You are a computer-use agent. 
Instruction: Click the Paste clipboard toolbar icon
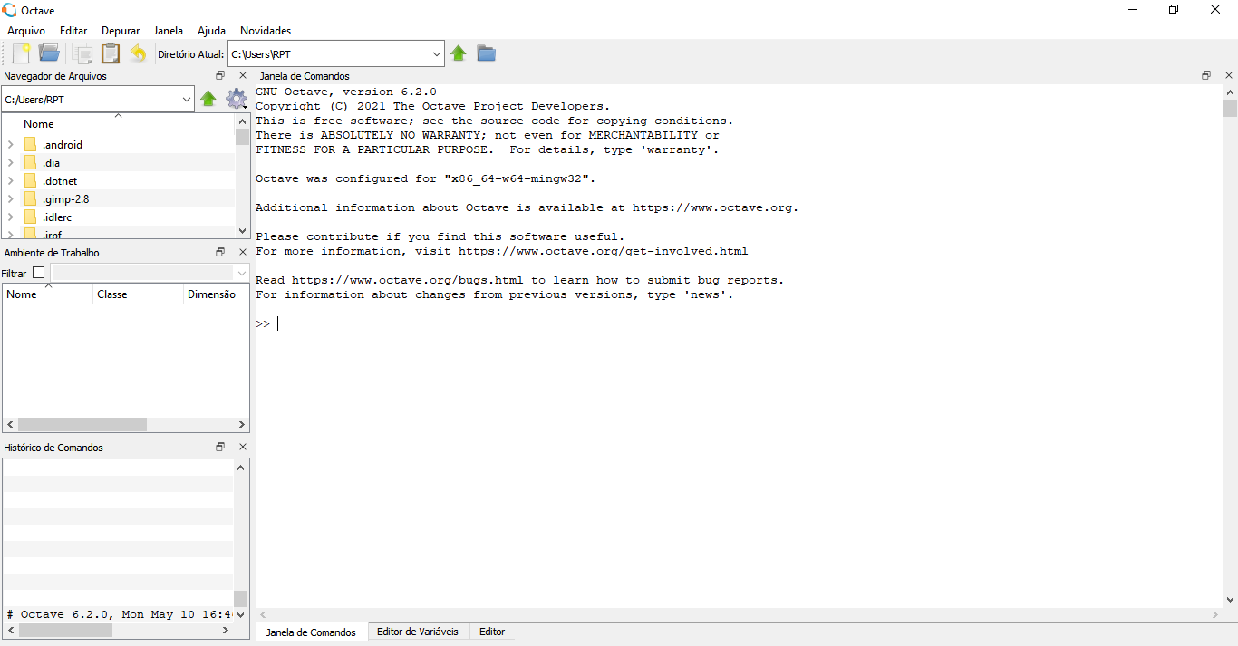(x=111, y=53)
